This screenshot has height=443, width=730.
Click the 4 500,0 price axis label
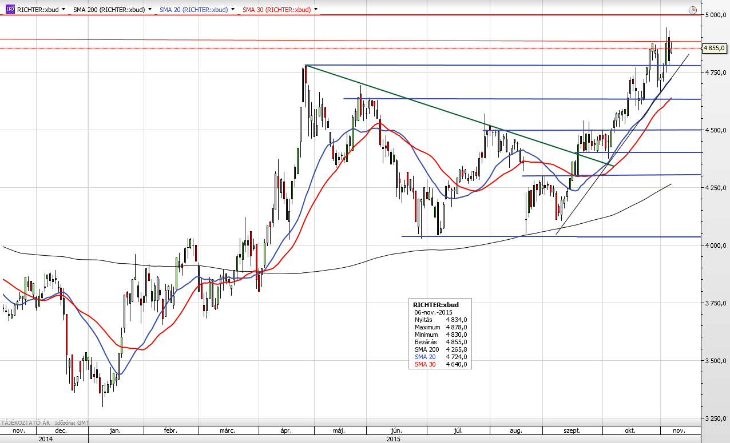[x=715, y=130]
